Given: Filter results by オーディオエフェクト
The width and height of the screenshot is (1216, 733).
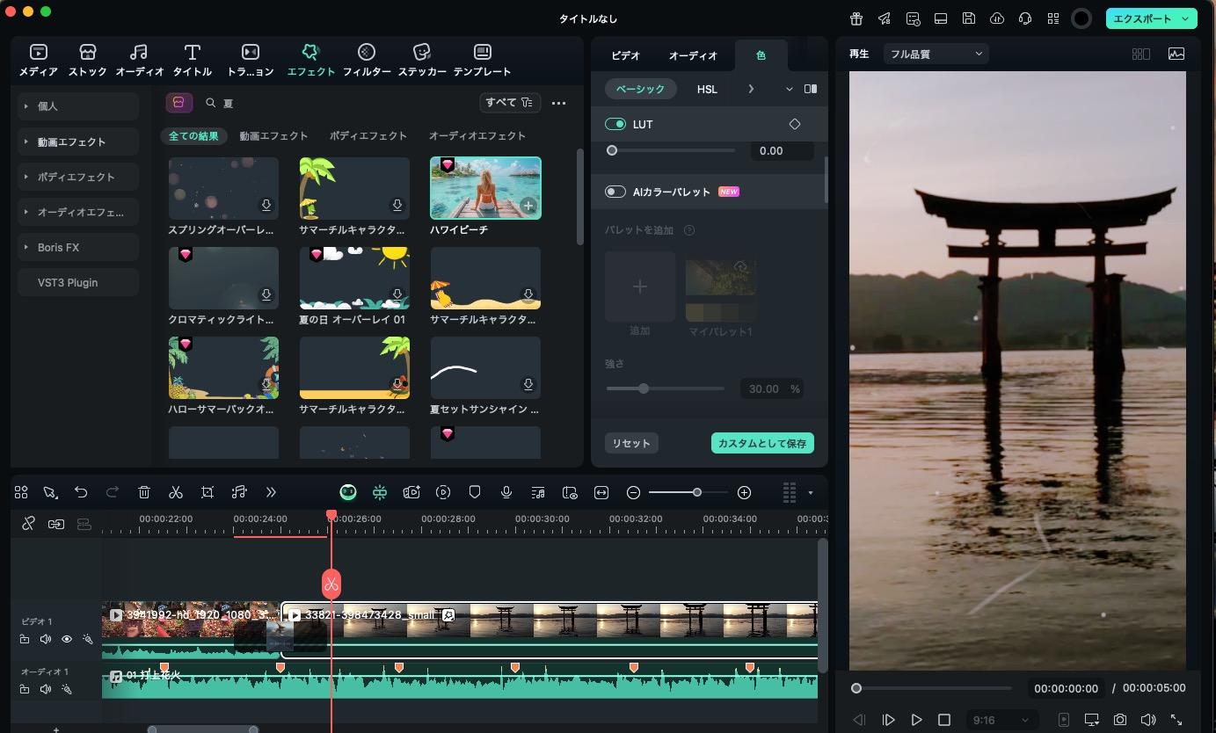Looking at the screenshot, I should (x=477, y=136).
